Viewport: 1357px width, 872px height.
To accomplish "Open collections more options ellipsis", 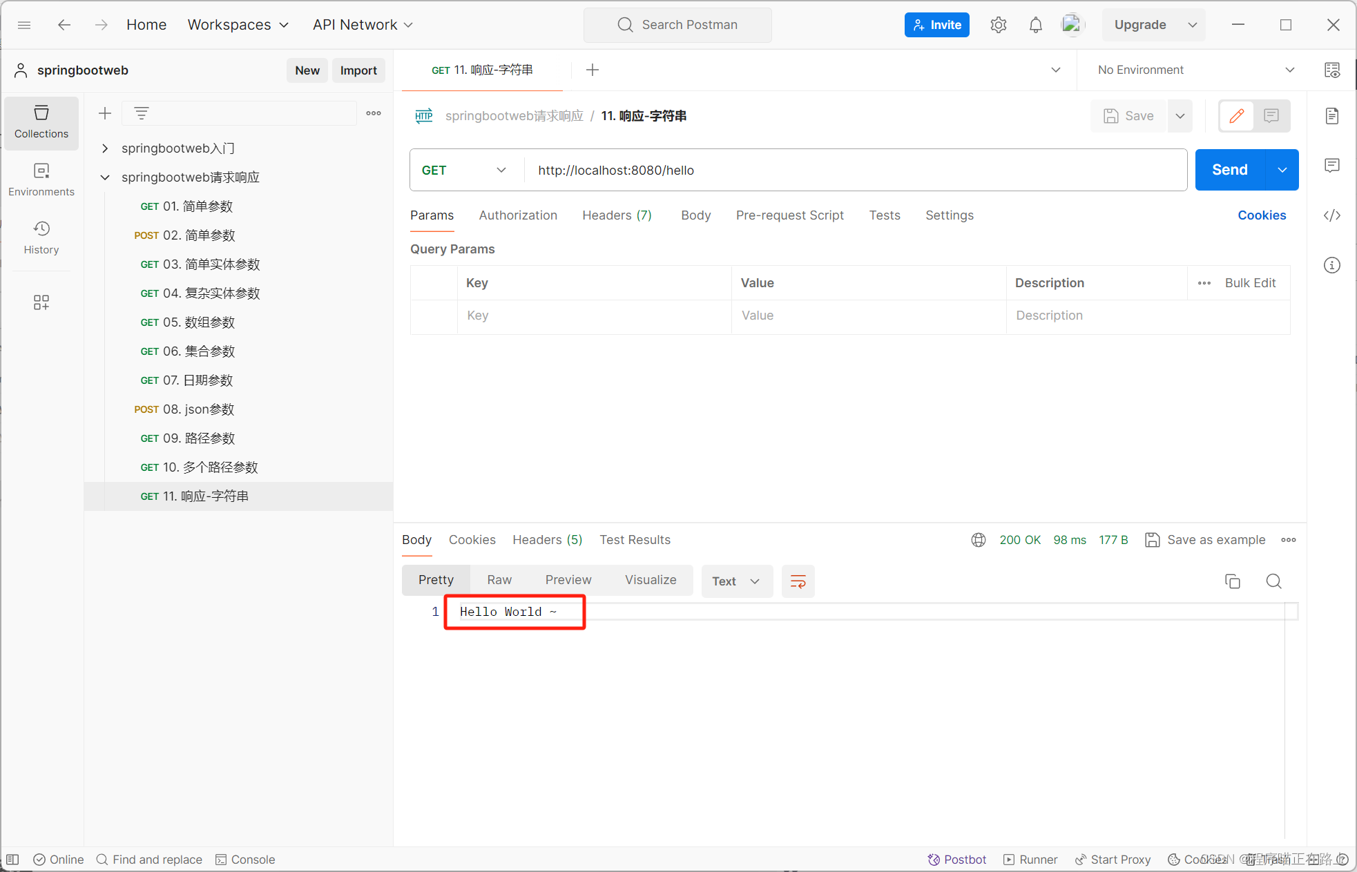I will tap(374, 113).
